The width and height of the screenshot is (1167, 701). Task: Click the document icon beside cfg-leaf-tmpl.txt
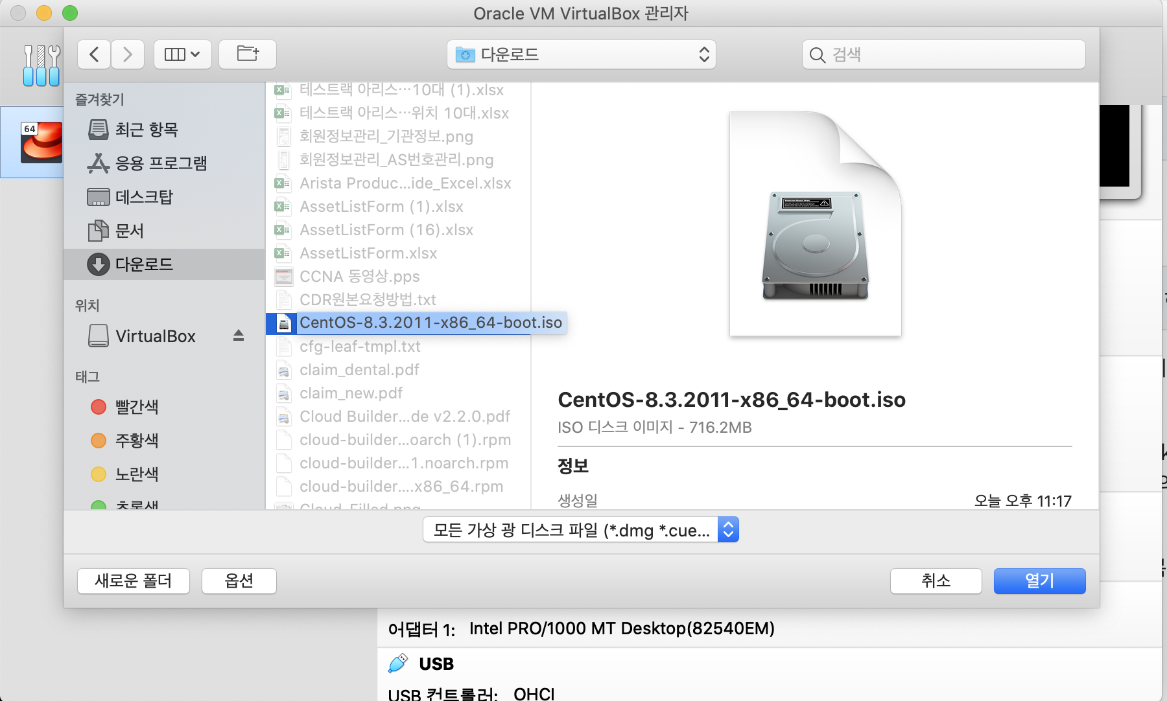tap(283, 347)
